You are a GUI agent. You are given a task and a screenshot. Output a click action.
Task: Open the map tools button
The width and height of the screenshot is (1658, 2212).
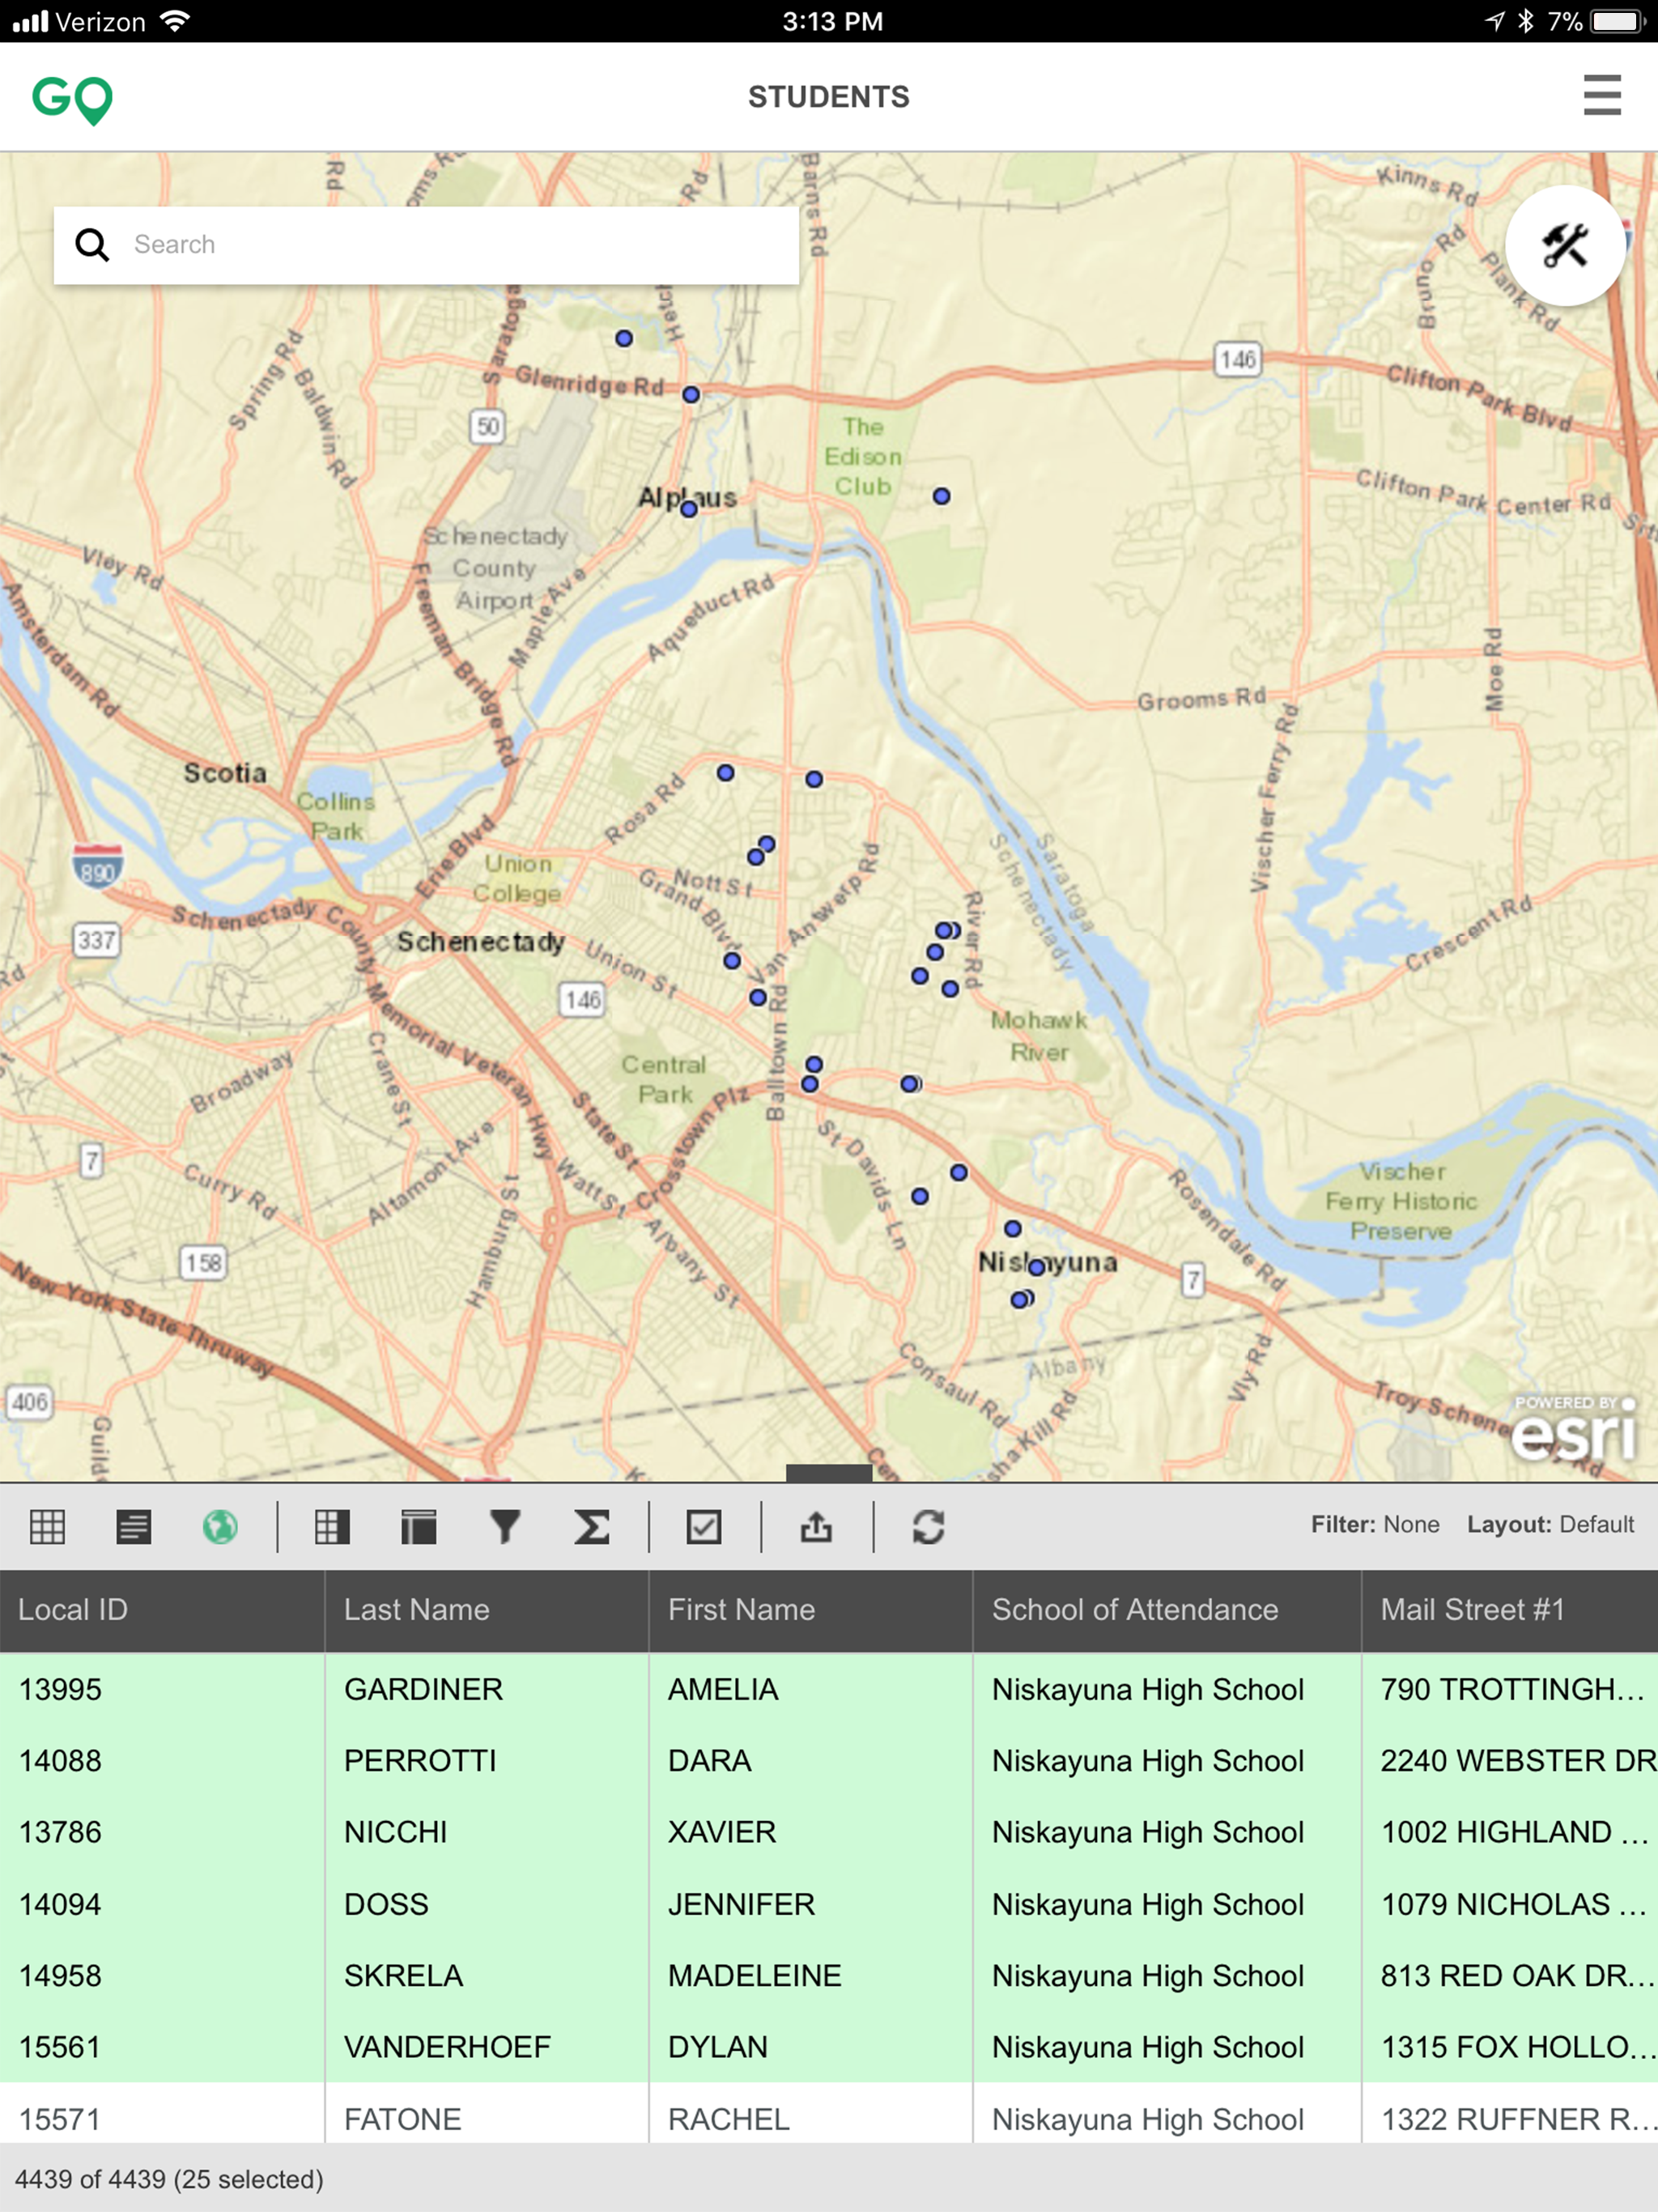[x=1564, y=245]
